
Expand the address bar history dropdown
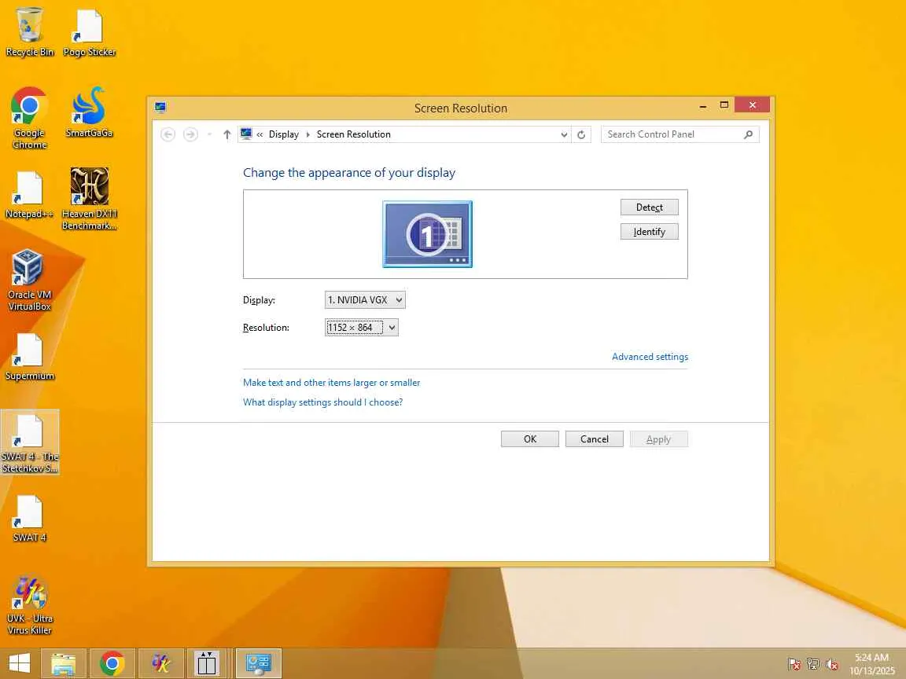[564, 134]
